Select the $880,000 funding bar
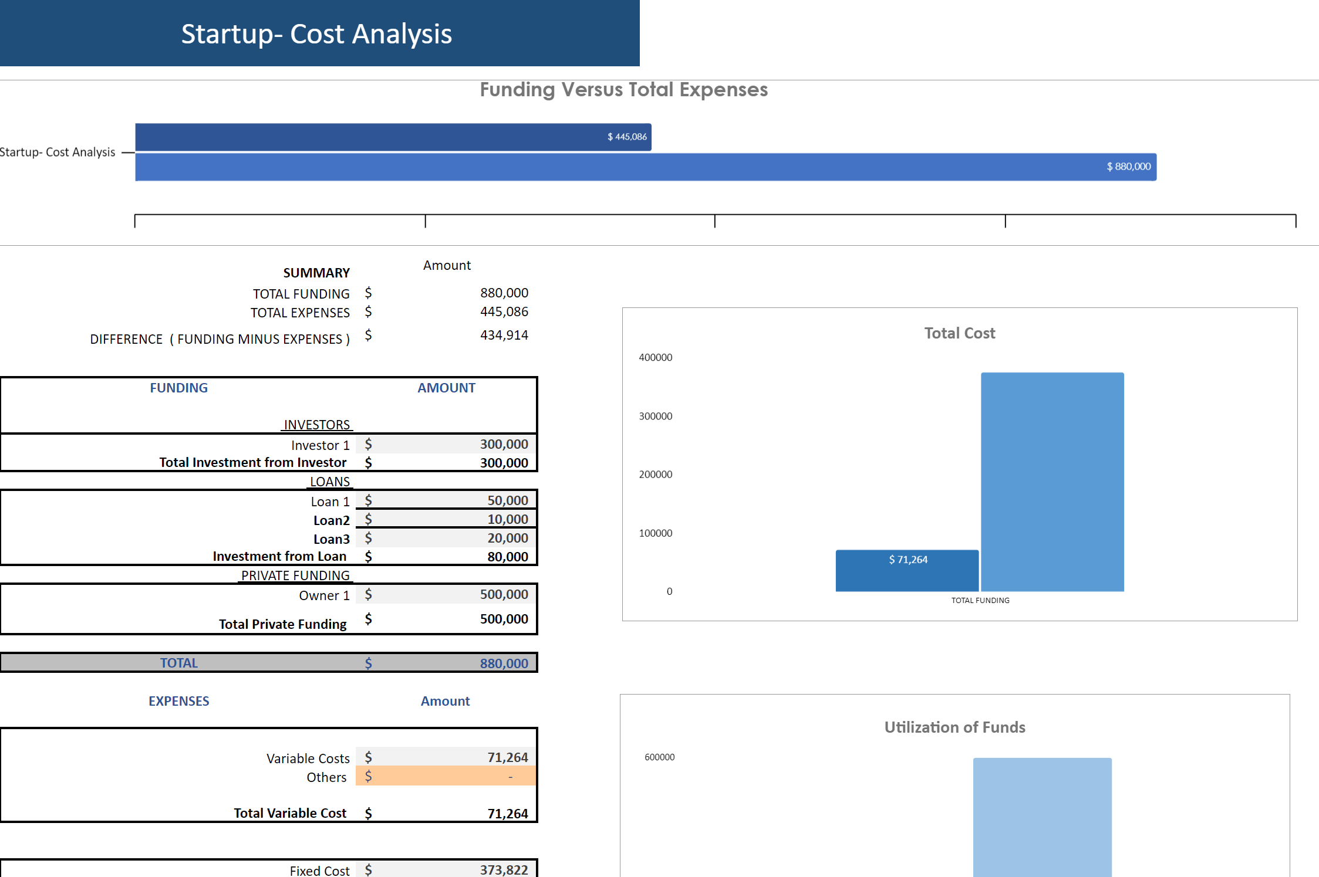The height and width of the screenshot is (877, 1319). 645,167
